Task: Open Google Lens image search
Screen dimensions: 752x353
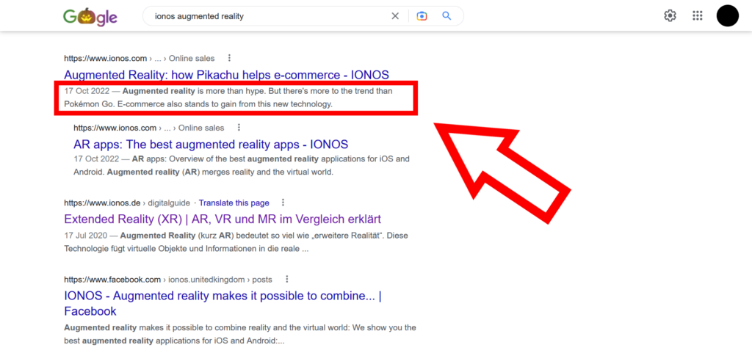Action: click(x=422, y=16)
